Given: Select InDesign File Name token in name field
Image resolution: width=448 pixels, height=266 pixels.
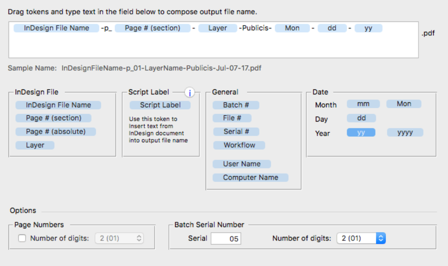Looking at the screenshot, I should [x=56, y=28].
